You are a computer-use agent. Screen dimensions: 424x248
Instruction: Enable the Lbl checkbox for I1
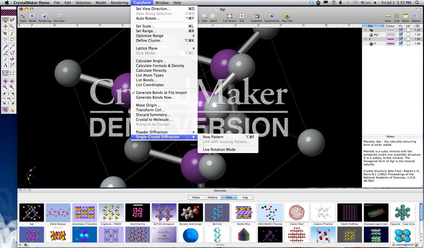[408, 43]
